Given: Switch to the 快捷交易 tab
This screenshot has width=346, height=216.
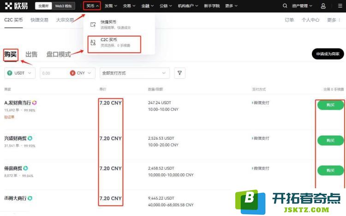Looking at the screenshot, I should tap(39, 20).
